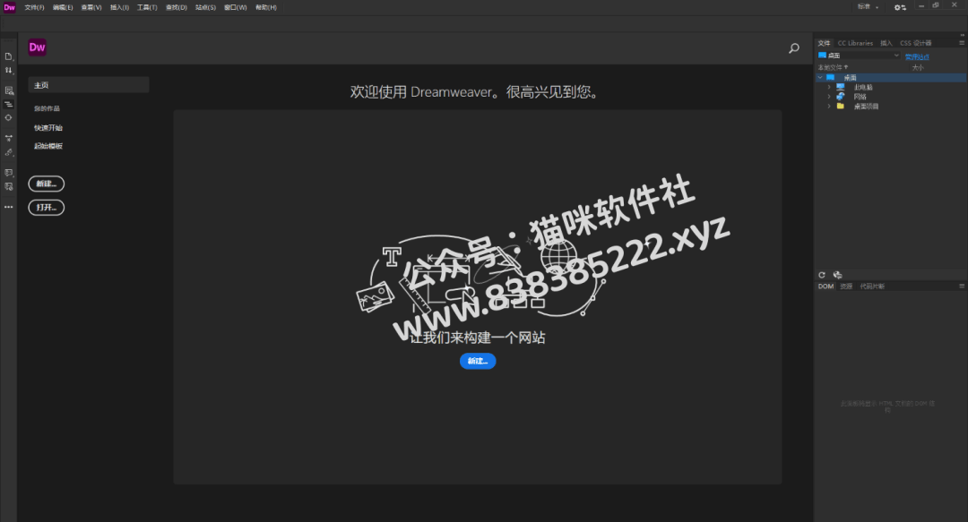Click the crosshair Inspect icon in left toolbar
The height and width of the screenshot is (522, 968).
(9, 117)
